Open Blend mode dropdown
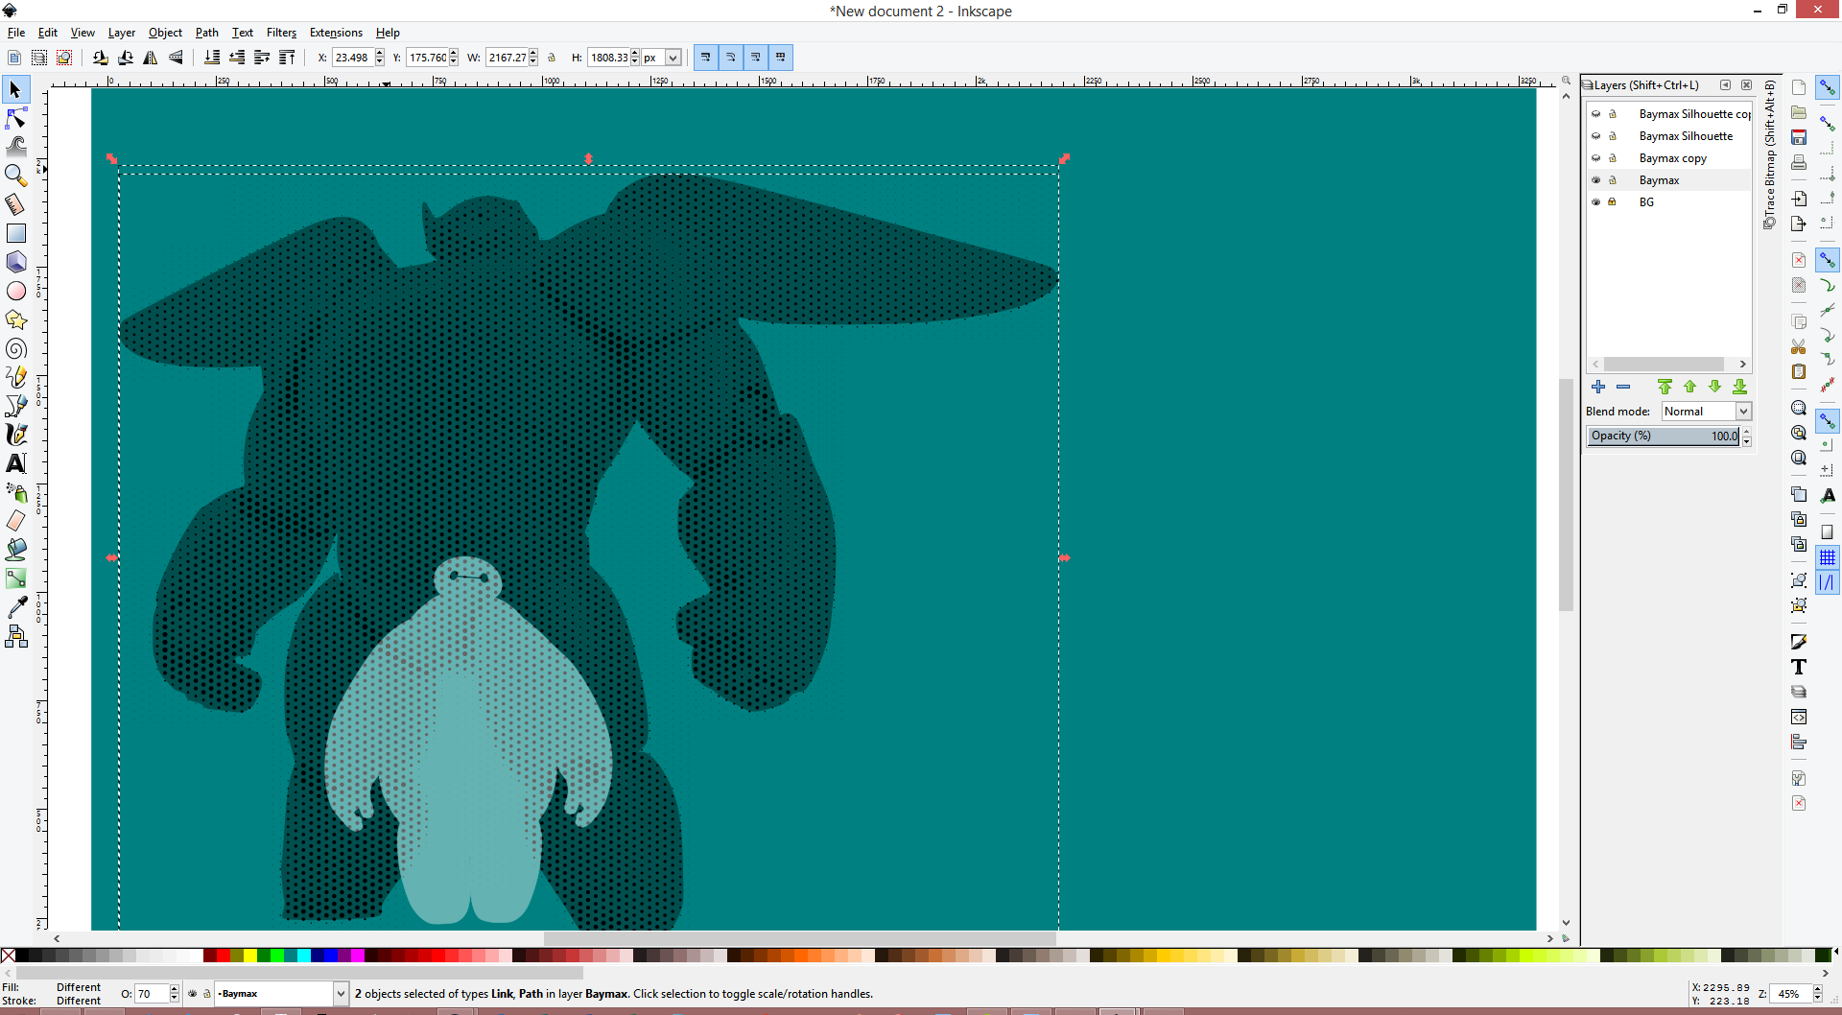This screenshot has height=1015, width=1842. click(x=1707, y=412)
